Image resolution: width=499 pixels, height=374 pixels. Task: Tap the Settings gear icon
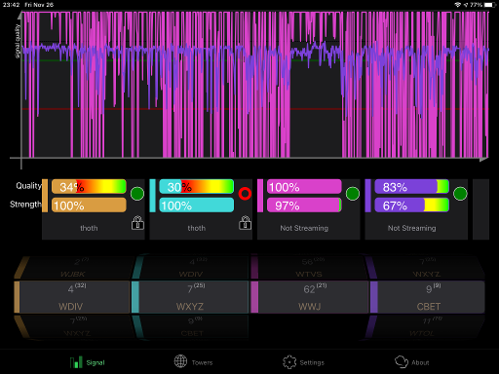289,362
